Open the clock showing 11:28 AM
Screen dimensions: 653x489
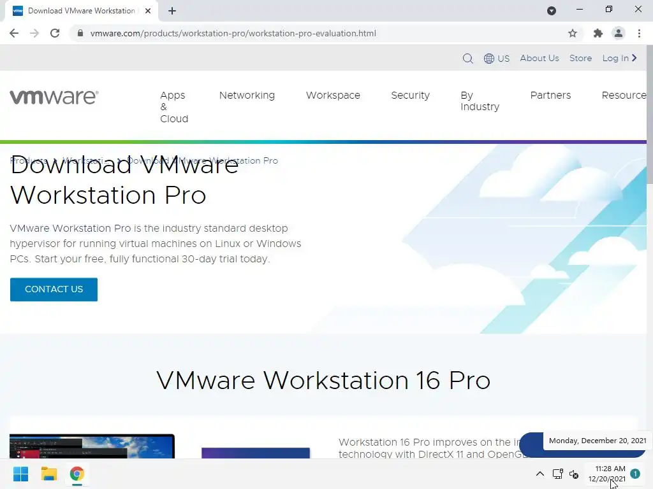[x=607, y=474]
